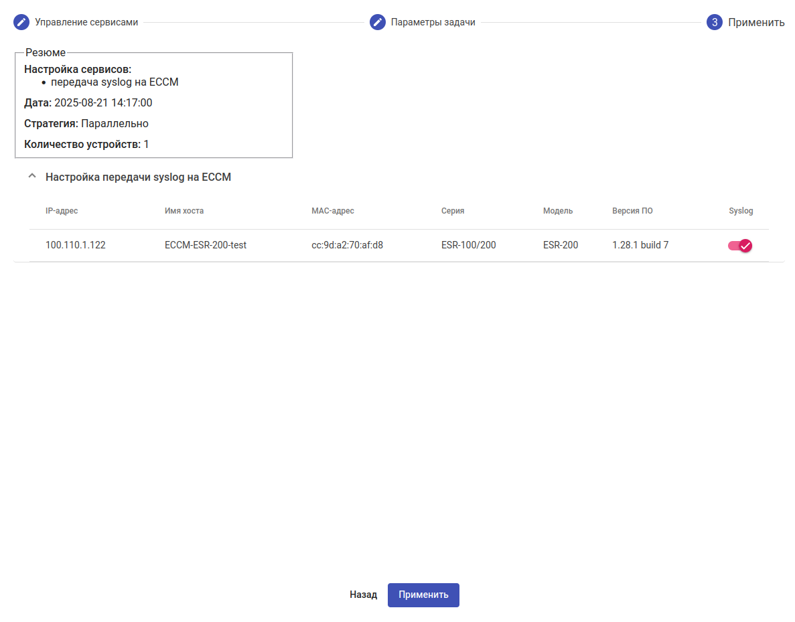The height and width of the screenshot is (622, 795).
Task: Select the Применить step label
Action: tap(756, 22)
